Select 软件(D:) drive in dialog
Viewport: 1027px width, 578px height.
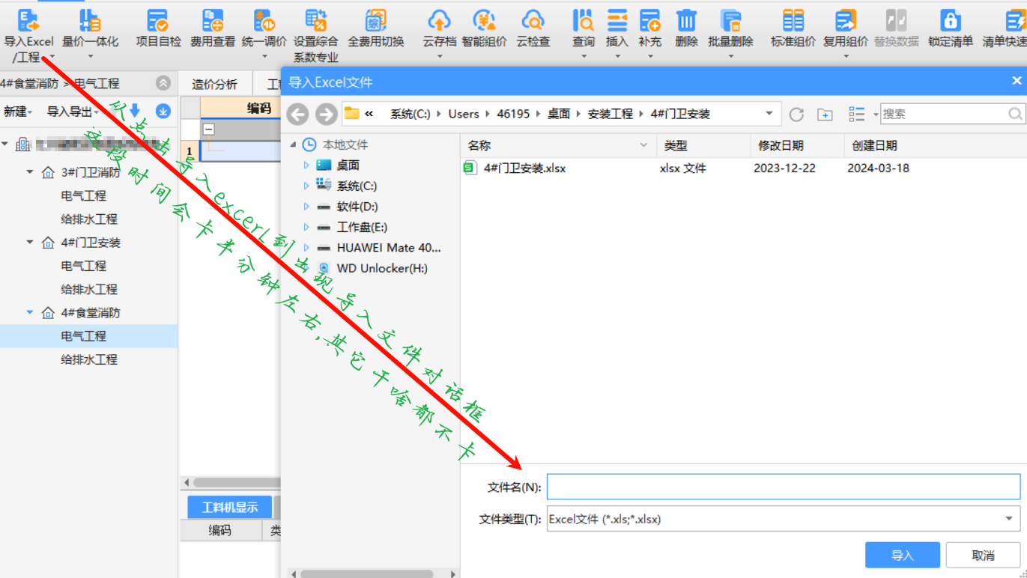357,207
